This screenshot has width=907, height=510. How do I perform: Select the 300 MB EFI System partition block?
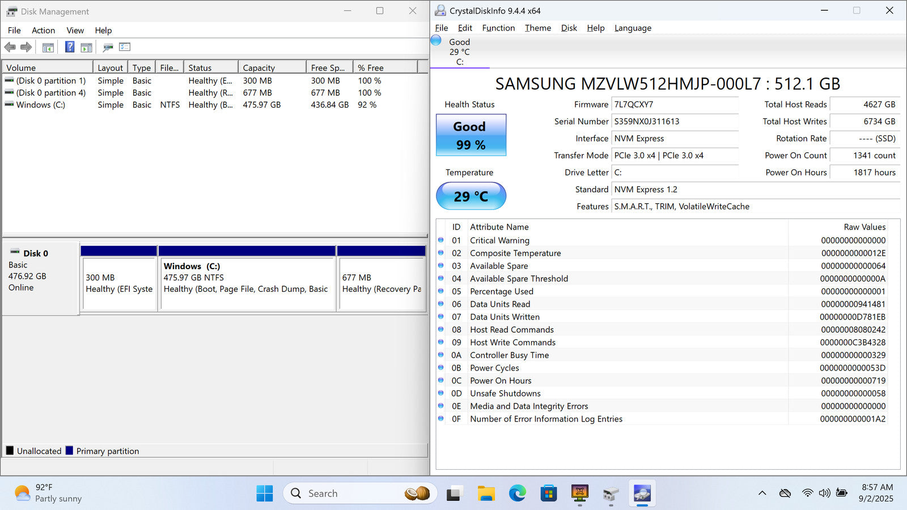pos(119,283)
